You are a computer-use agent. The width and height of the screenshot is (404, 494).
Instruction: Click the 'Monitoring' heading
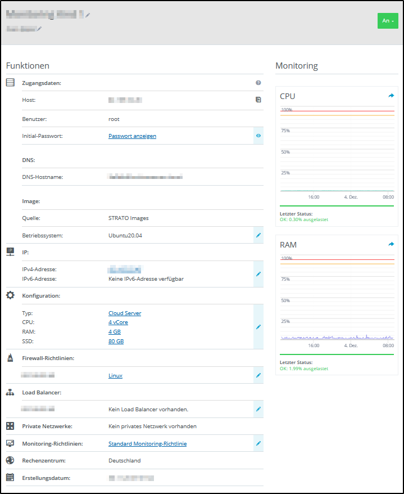pyautogui.click(x=296, y=65)
